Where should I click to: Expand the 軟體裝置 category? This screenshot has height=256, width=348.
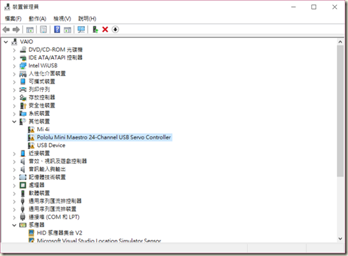14,193
